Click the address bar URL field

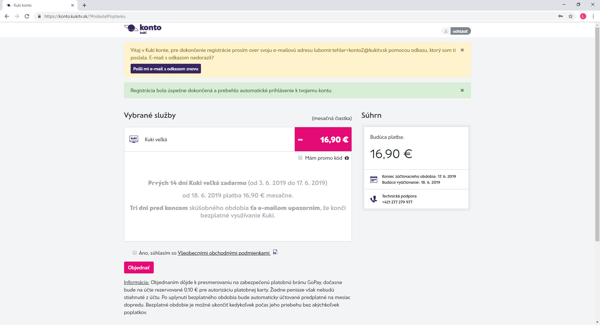tap(297, 16)
